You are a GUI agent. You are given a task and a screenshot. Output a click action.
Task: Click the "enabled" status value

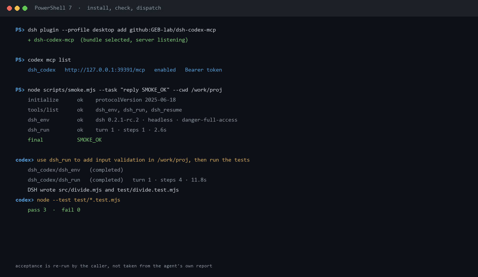[165, 70]
